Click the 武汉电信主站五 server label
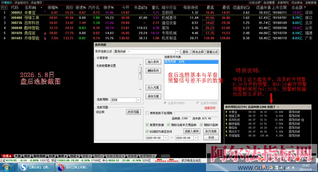The width and height of the screenshot is (318, 172). click(x=191, y=160)
